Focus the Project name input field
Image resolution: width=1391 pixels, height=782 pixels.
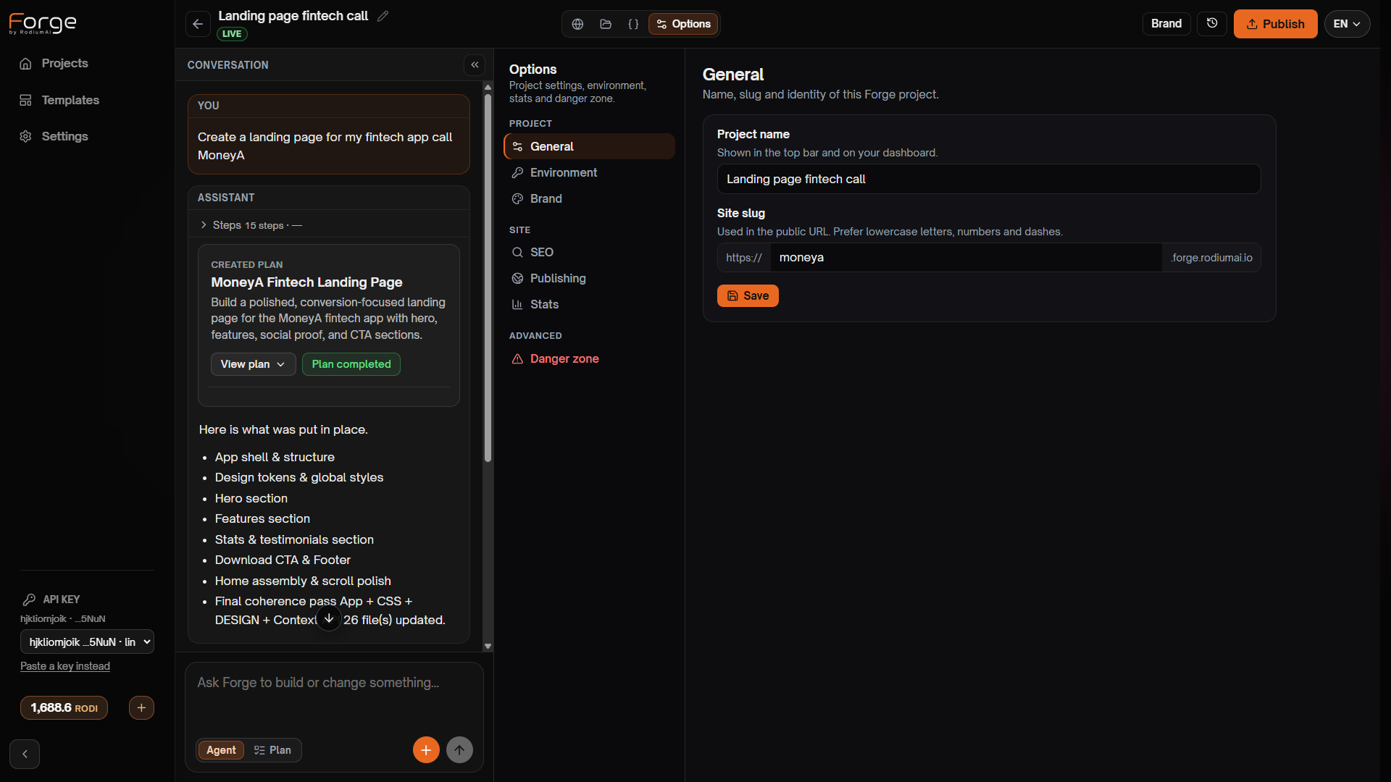[988, 179]
